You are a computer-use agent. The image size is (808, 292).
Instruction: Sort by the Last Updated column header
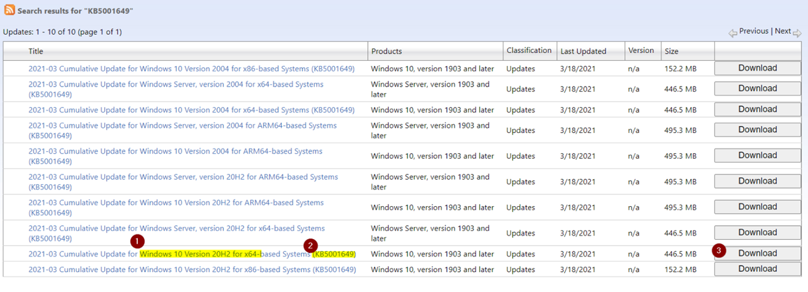pos(583,51)
